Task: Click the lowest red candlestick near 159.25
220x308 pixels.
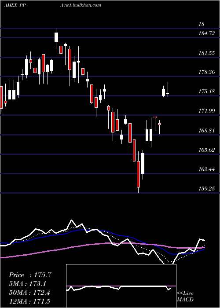Action: pyautogui.click(x=139, y=174)
